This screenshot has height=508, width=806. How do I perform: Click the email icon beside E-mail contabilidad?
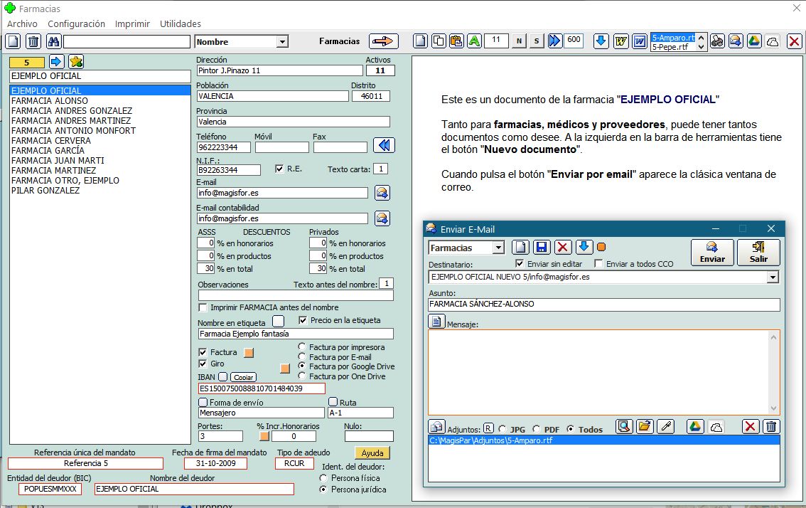point(382,218)
